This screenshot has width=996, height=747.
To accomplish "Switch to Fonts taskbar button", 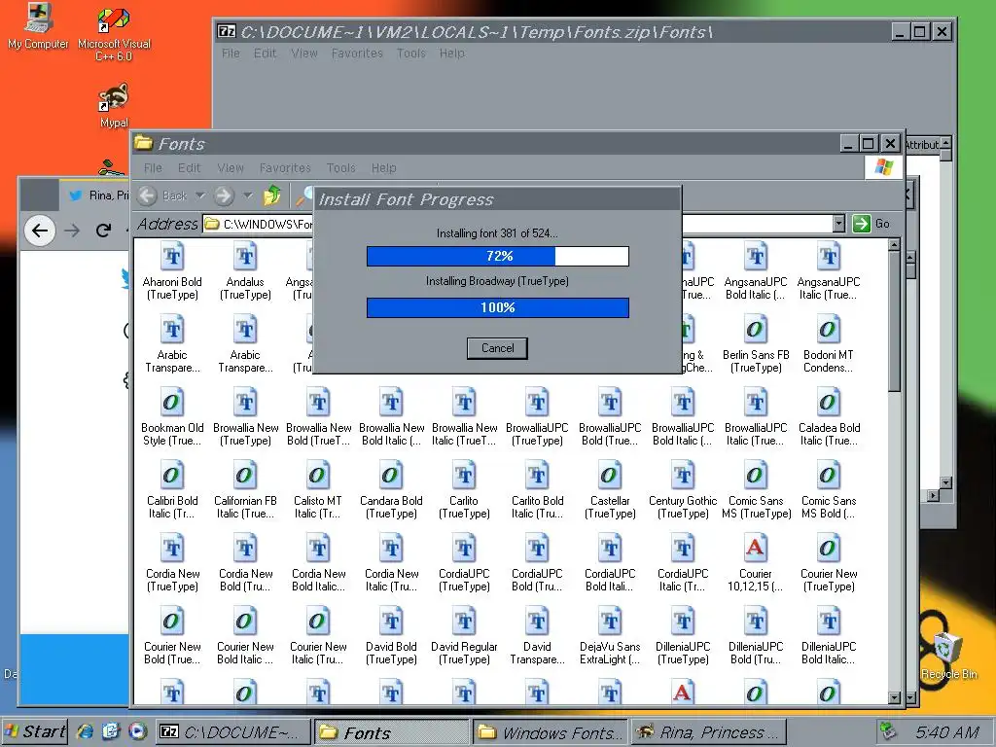I will click(391, 732).
